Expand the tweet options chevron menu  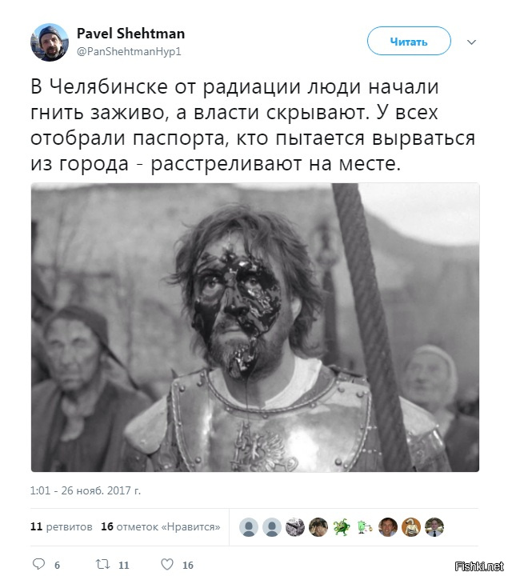pos(471,42)
